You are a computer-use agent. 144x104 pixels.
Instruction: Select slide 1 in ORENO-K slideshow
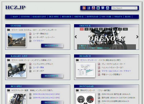coord(82,29)
